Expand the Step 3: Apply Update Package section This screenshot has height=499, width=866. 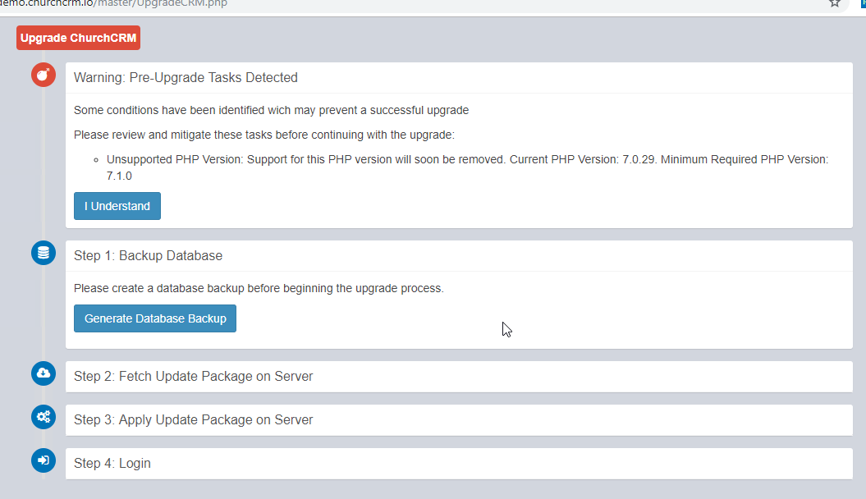[x=192, y=419]
